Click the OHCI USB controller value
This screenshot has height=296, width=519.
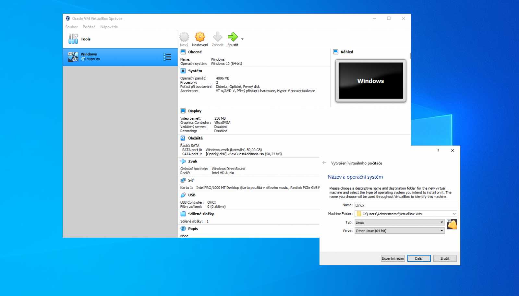(x=211, y=202)
